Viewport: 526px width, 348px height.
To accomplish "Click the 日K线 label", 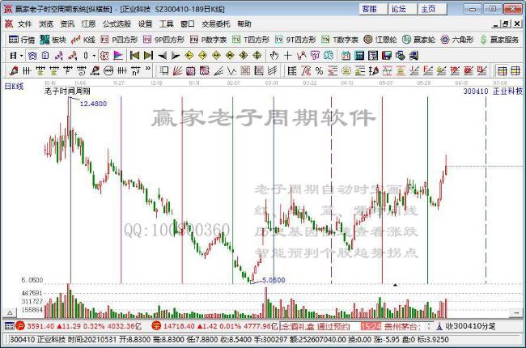I will pos(14,87).
